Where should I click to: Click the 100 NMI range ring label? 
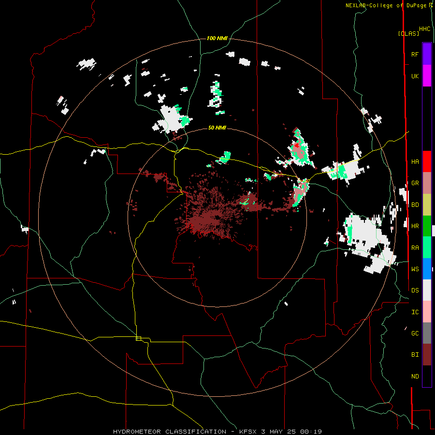[217, 38]
